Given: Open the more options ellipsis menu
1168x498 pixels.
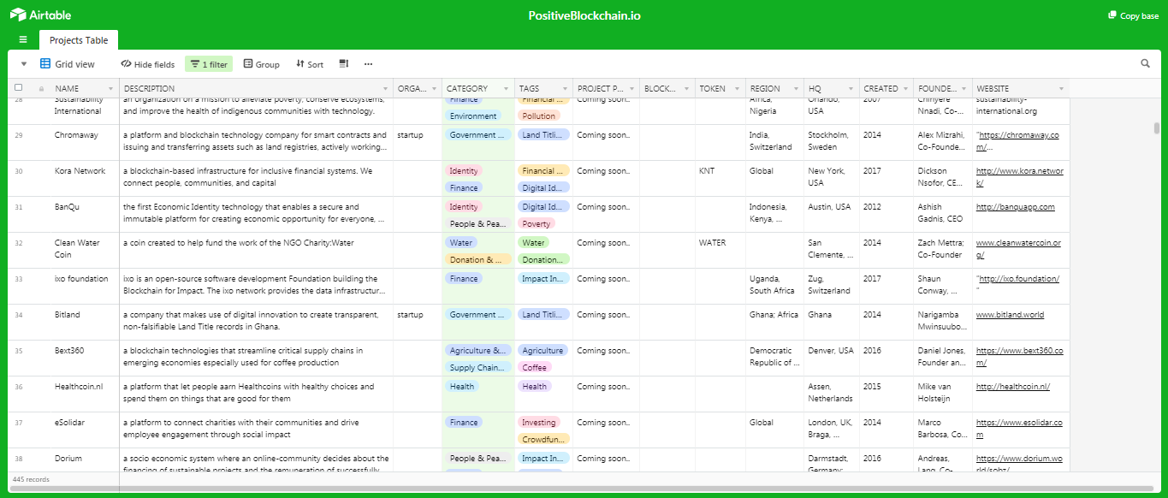Looking at the screenshot, I should [368, 64].
